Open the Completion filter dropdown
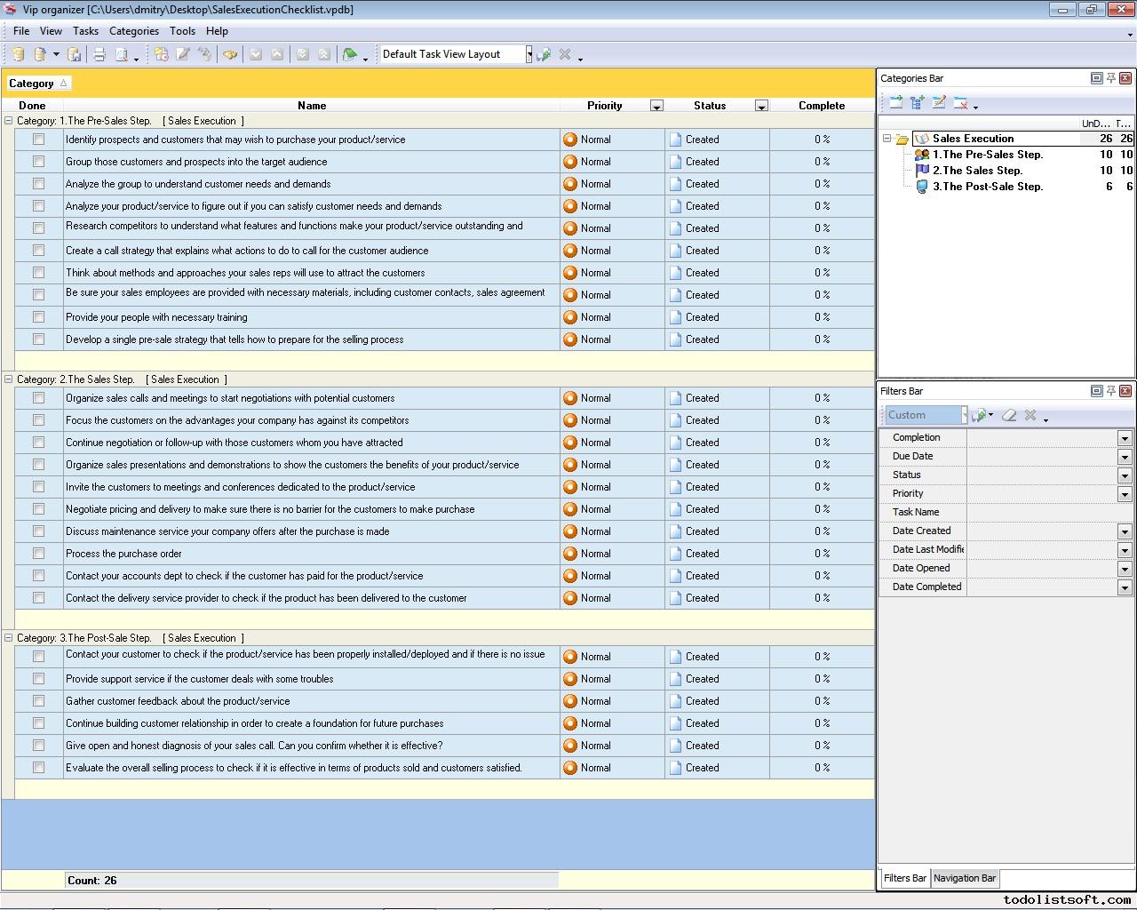This screenshot has height=910, width=1137. click(x=1124, y=438)
